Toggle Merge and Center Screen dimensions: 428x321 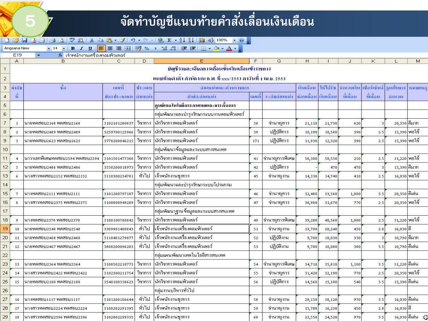(127, 48)
